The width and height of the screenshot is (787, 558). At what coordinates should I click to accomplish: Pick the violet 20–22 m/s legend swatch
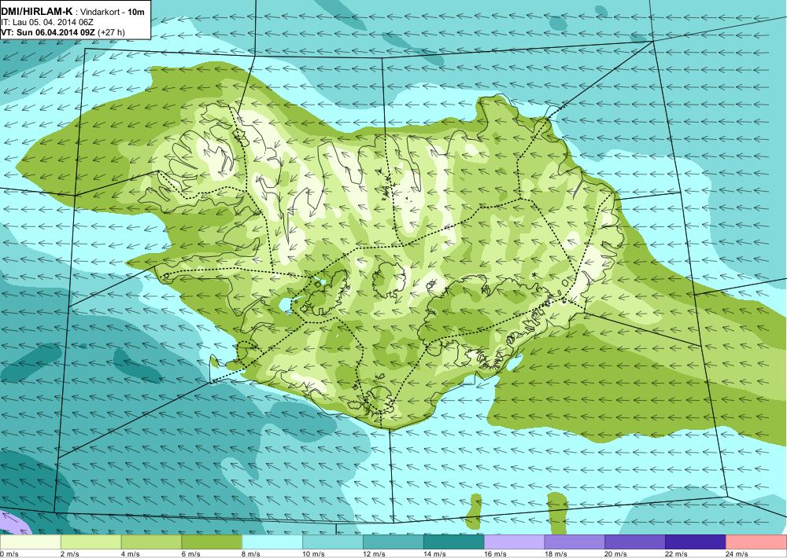[635, 542]
